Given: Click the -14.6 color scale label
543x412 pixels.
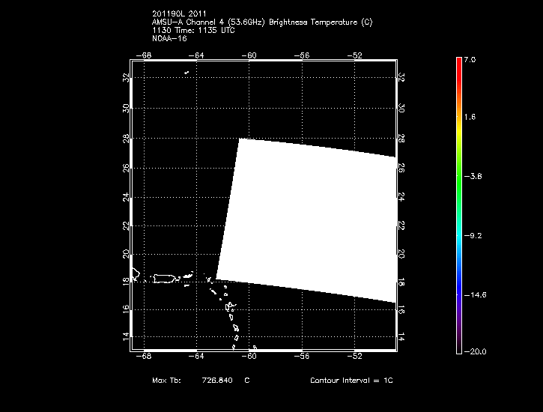Looking at the screenshot, I should 476,294.
